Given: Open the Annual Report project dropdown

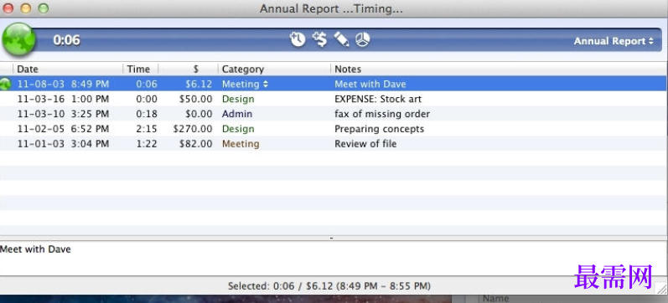Looking at the screenshot, I should click(614, 41).
